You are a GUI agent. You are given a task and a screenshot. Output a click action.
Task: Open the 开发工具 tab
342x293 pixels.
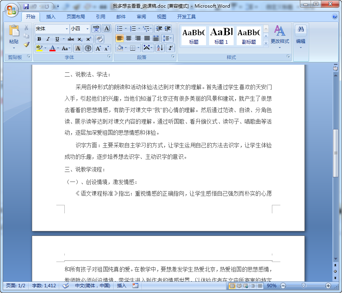click(186, 16)
